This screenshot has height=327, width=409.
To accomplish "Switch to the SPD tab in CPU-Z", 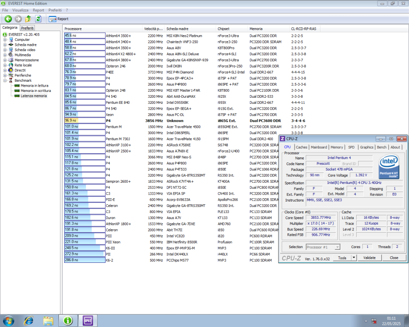I will point(352,147).
